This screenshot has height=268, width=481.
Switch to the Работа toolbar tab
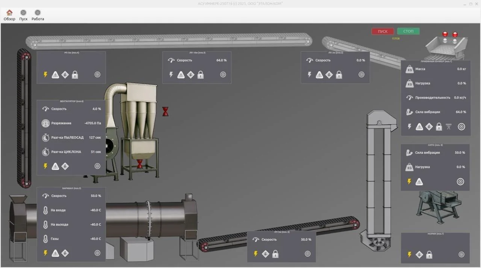point(38,15)
